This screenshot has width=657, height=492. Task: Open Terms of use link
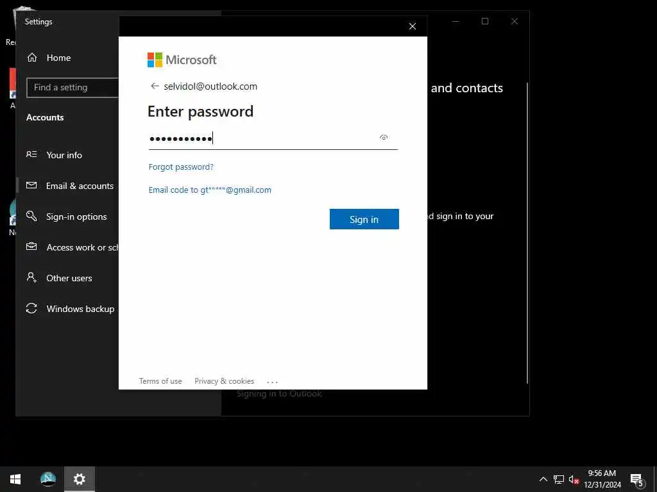click(x=160, y=381)
